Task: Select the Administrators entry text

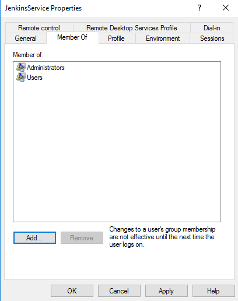Action: pos(45,68)
